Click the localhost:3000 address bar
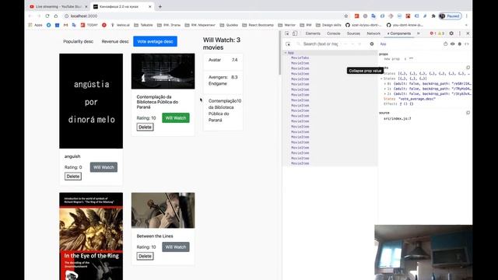This screenshot has height=280, width=498. pos(203,16)
